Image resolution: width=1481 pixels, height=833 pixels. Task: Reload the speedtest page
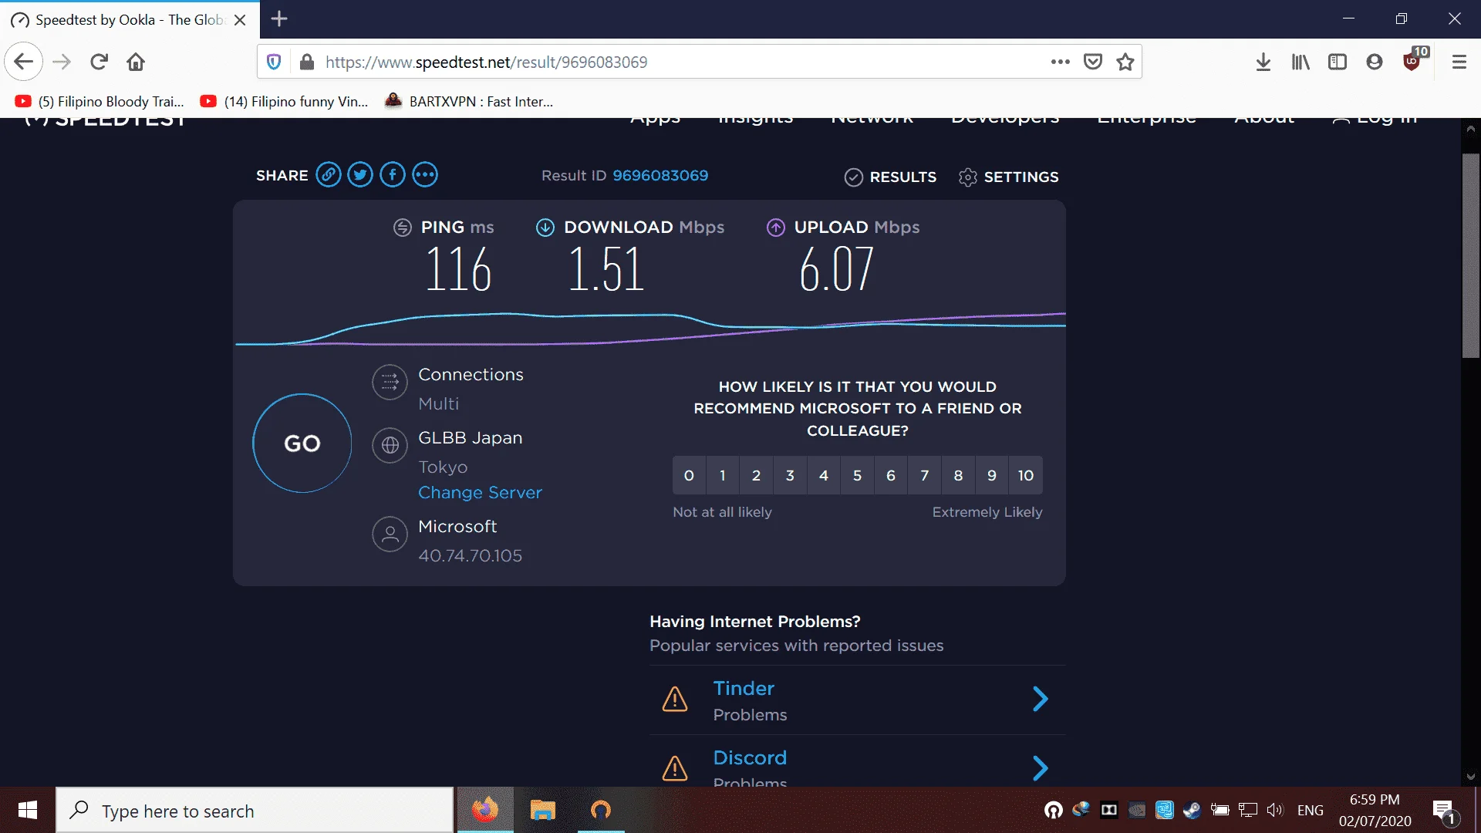pos(99,62)
